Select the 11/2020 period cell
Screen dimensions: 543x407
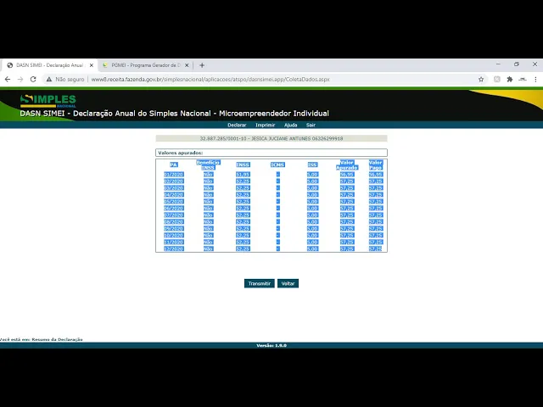point(173,242)
